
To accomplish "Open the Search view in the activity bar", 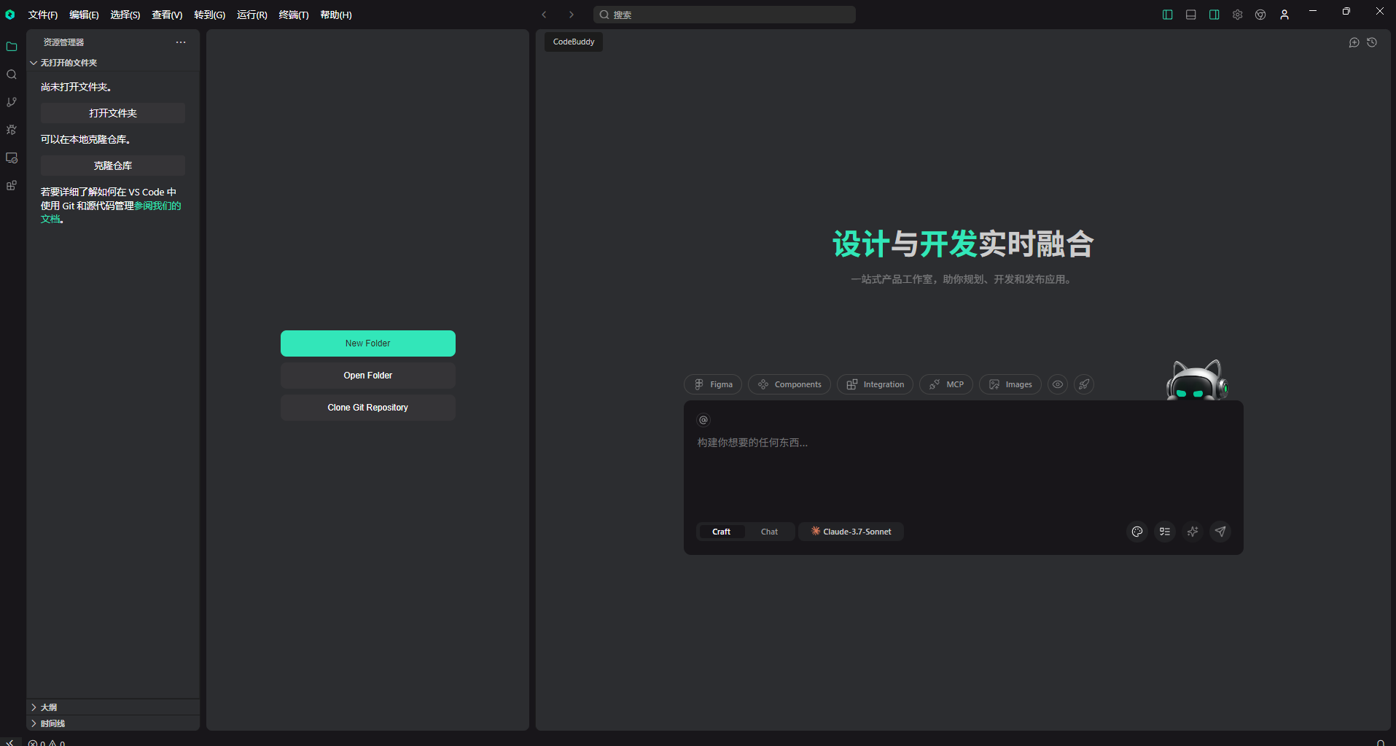I will 11,74.
